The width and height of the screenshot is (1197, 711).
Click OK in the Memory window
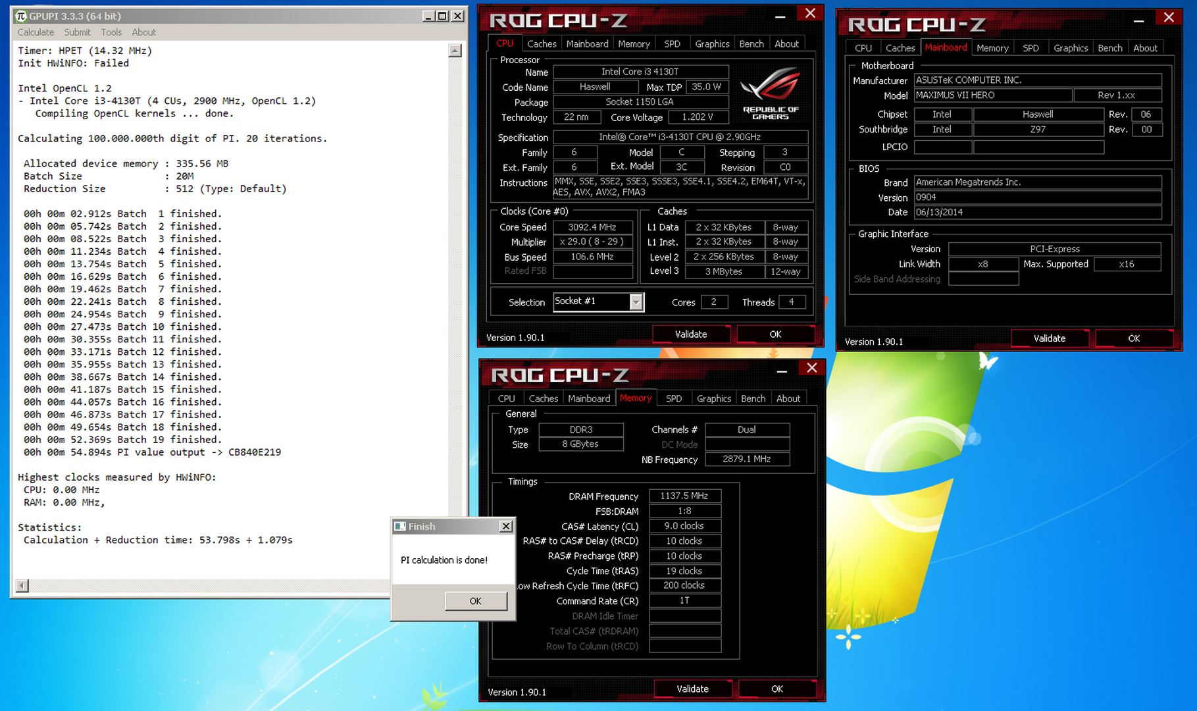(x=777, y=689)
